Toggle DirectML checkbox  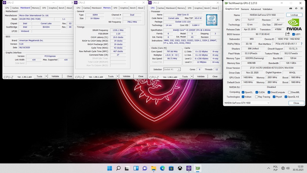(289, 92)
